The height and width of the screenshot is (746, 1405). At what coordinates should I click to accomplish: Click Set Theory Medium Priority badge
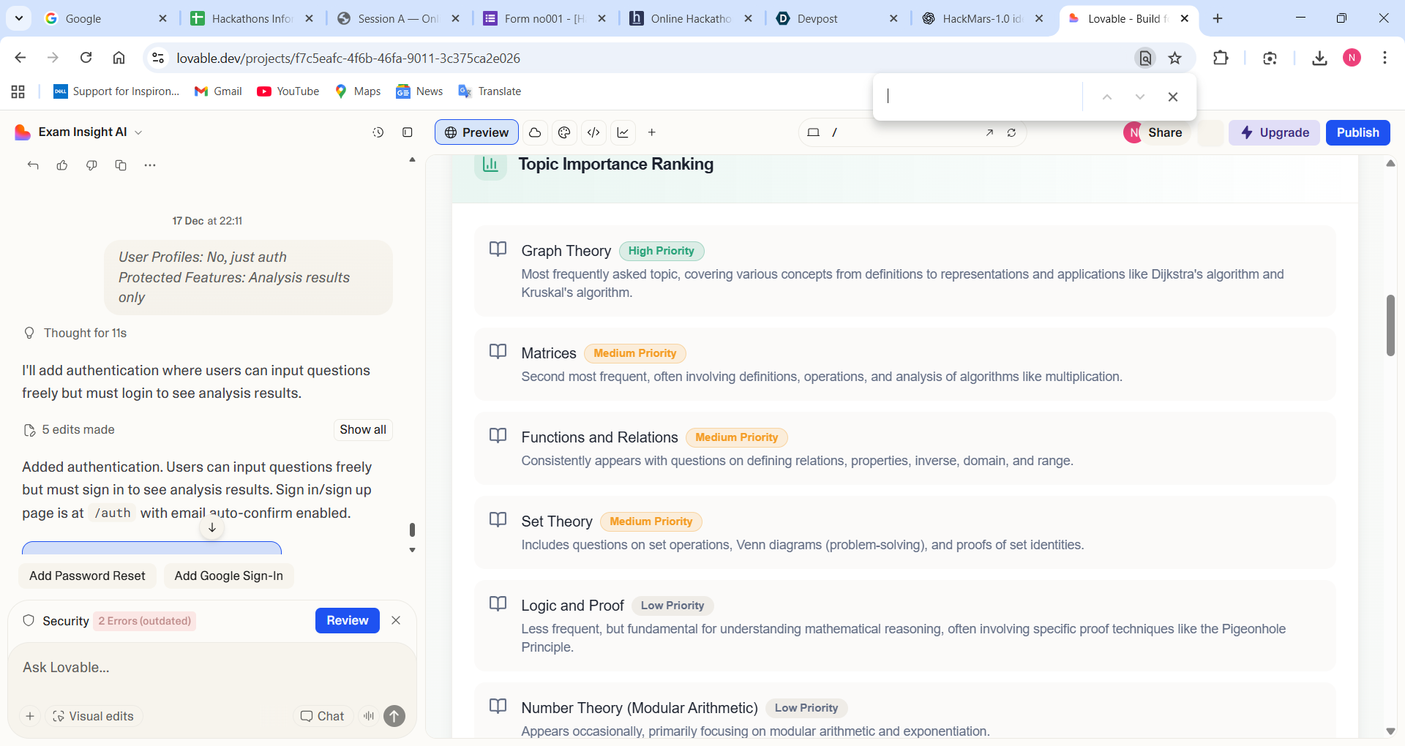click(651, 521)
